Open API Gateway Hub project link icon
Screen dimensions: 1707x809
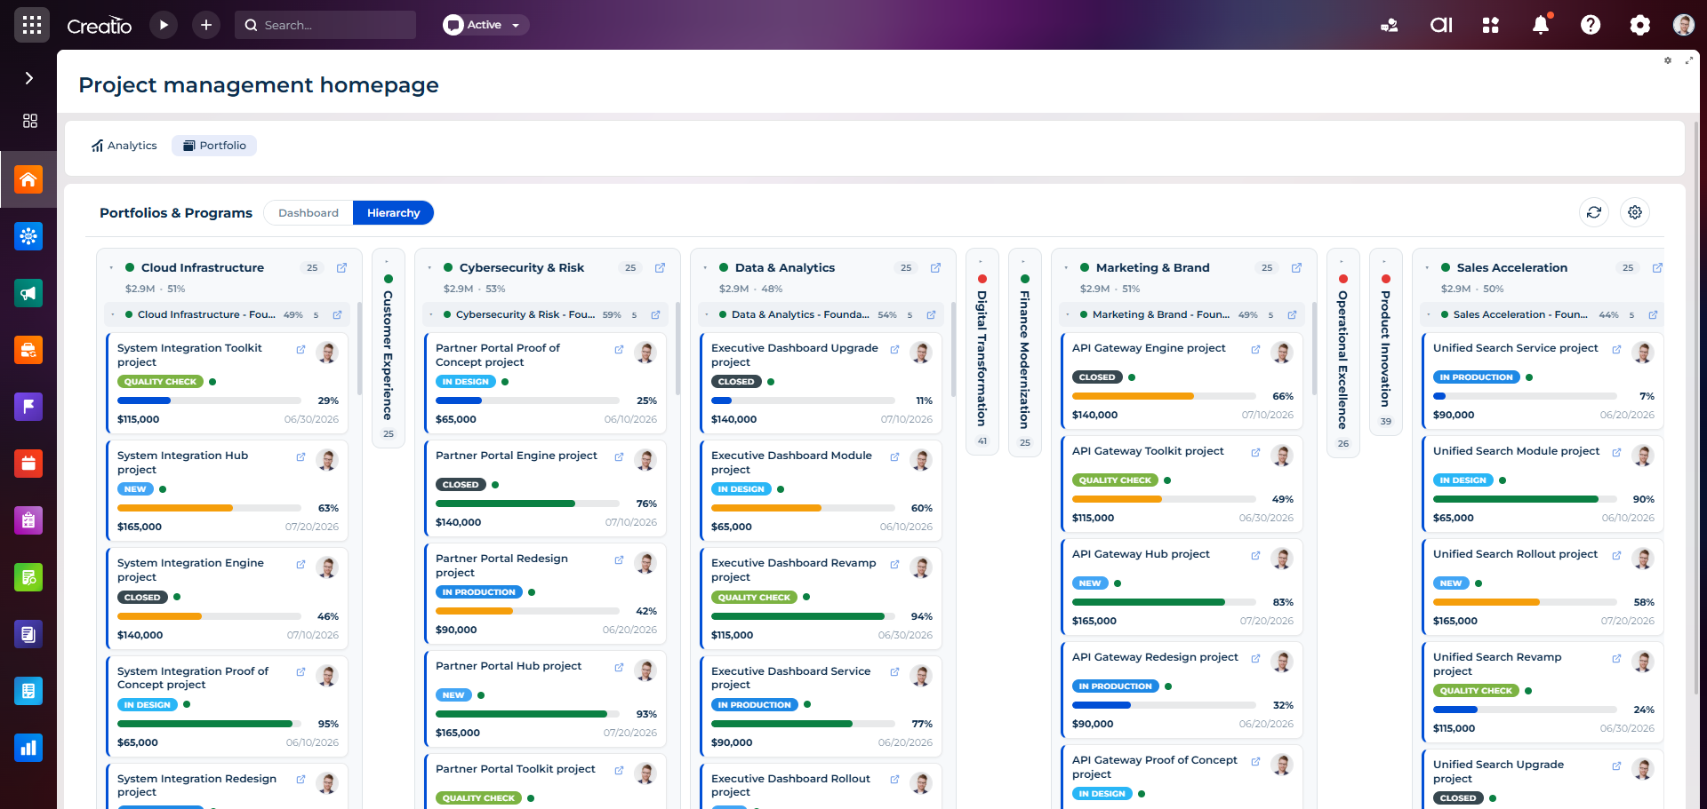(x=1255, y=556)
